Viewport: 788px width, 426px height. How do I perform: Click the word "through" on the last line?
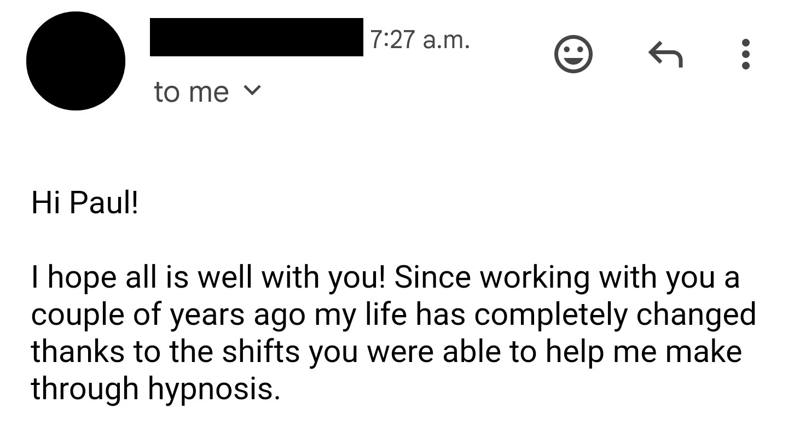click(x=84, y=388)
